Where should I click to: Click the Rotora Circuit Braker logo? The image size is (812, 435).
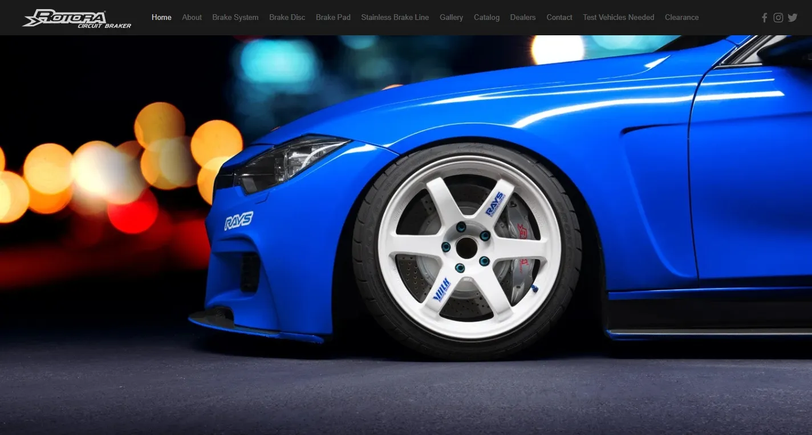click(x=77, y=18)
